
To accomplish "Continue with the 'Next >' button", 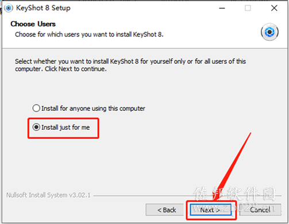I will [x=211, y=210].
